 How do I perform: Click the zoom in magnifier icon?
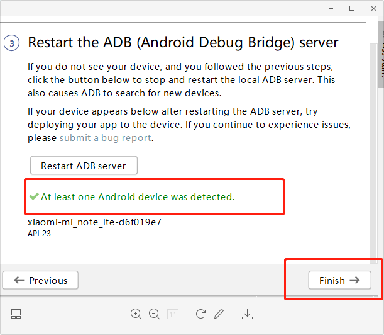(x=136, y=314)
